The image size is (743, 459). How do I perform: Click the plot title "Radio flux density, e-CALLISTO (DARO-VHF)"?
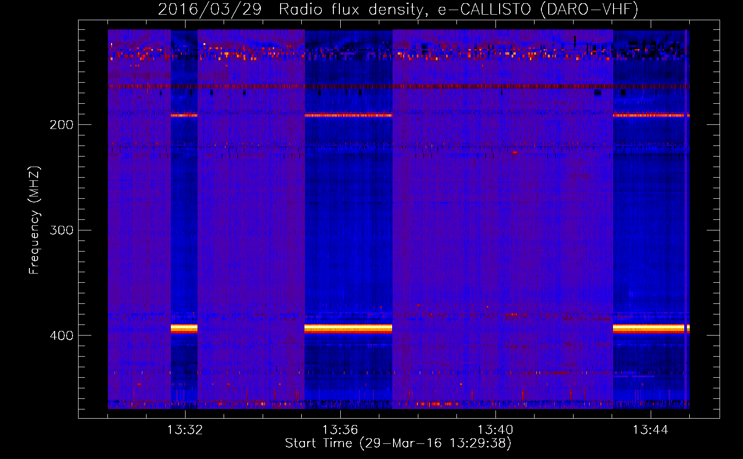pyautogui.click(x=458, y=9)
